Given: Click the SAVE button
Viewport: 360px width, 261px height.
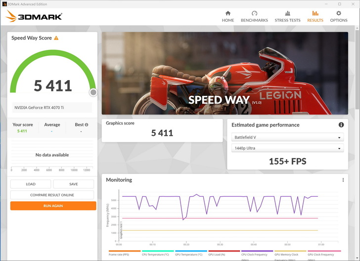Looking at the screenshot, I should click(x=74, y=184).
